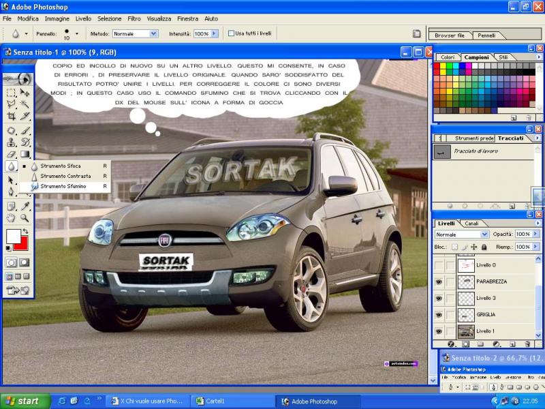
Task: Hide the Livello 1 layer eye
Action: [x=439, y=331]
